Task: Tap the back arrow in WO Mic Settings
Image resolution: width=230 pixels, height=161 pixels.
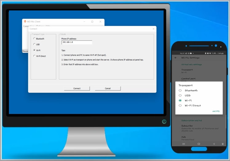Action: pos(176,58)
